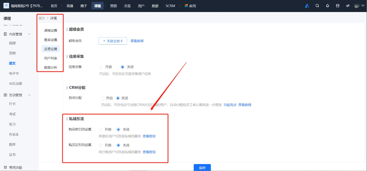Collapse the 内容管理 sidebar group
The height and width of the screenshot is (171, 367).
29,34
